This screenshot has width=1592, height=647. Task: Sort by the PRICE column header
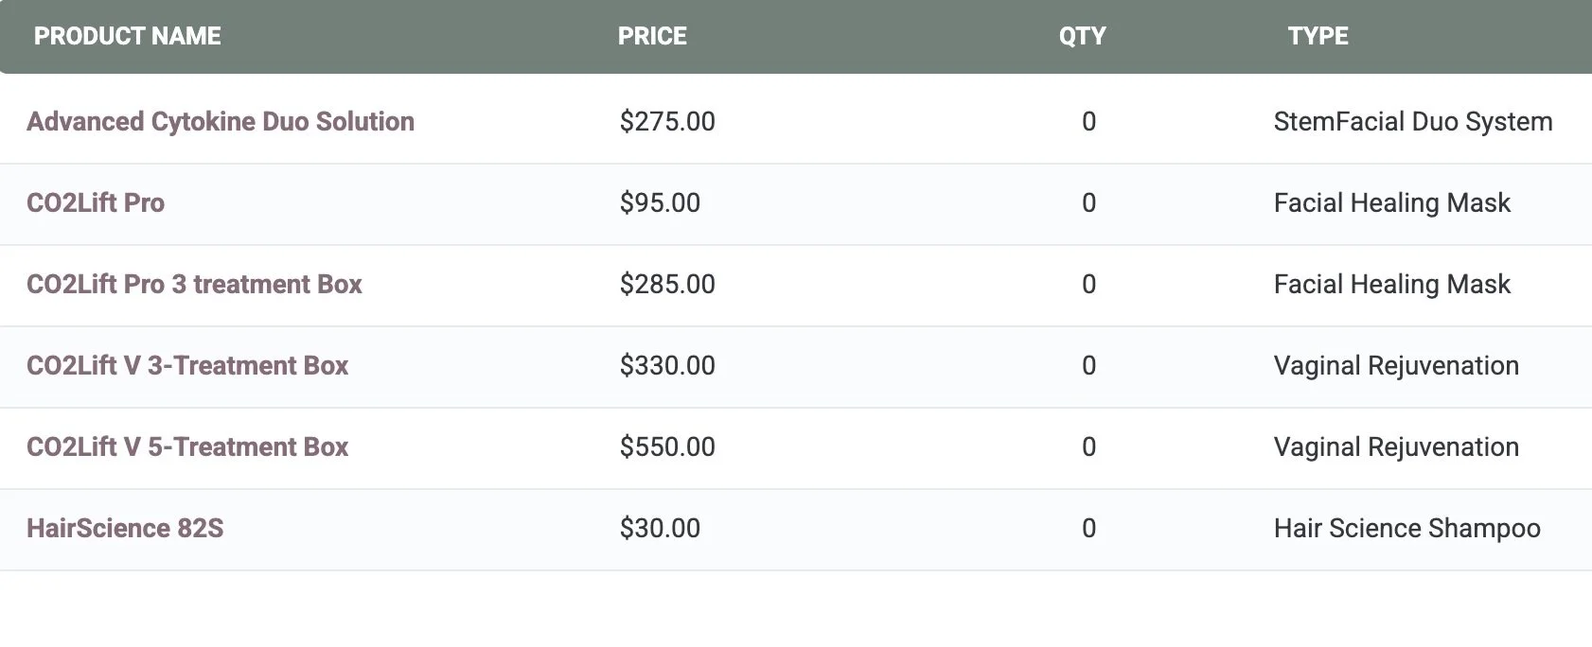click(x=652, y=36)
